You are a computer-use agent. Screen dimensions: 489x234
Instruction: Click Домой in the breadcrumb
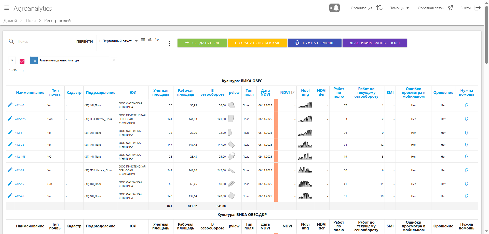click(10, 21)
